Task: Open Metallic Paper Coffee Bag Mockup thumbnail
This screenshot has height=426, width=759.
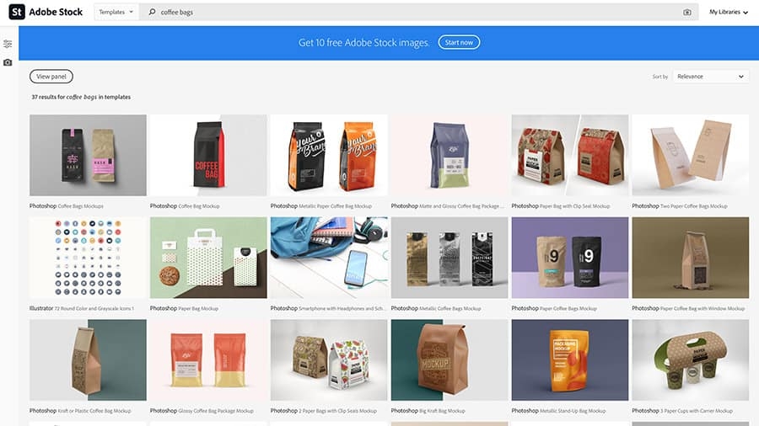Action: click(329, 155)
